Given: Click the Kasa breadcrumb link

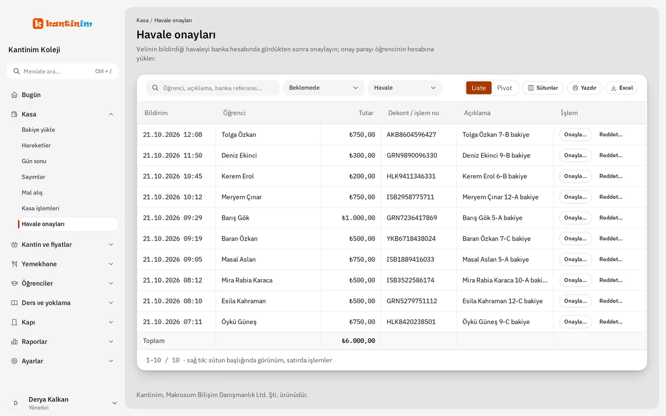Looking at the screenshot, I should coord(142,20).
